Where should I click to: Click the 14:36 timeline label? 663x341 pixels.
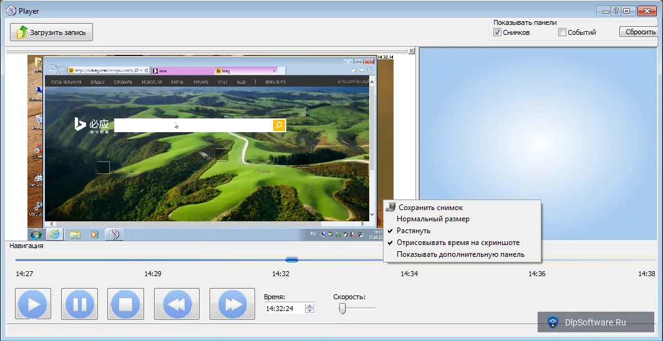coord(536,274)
